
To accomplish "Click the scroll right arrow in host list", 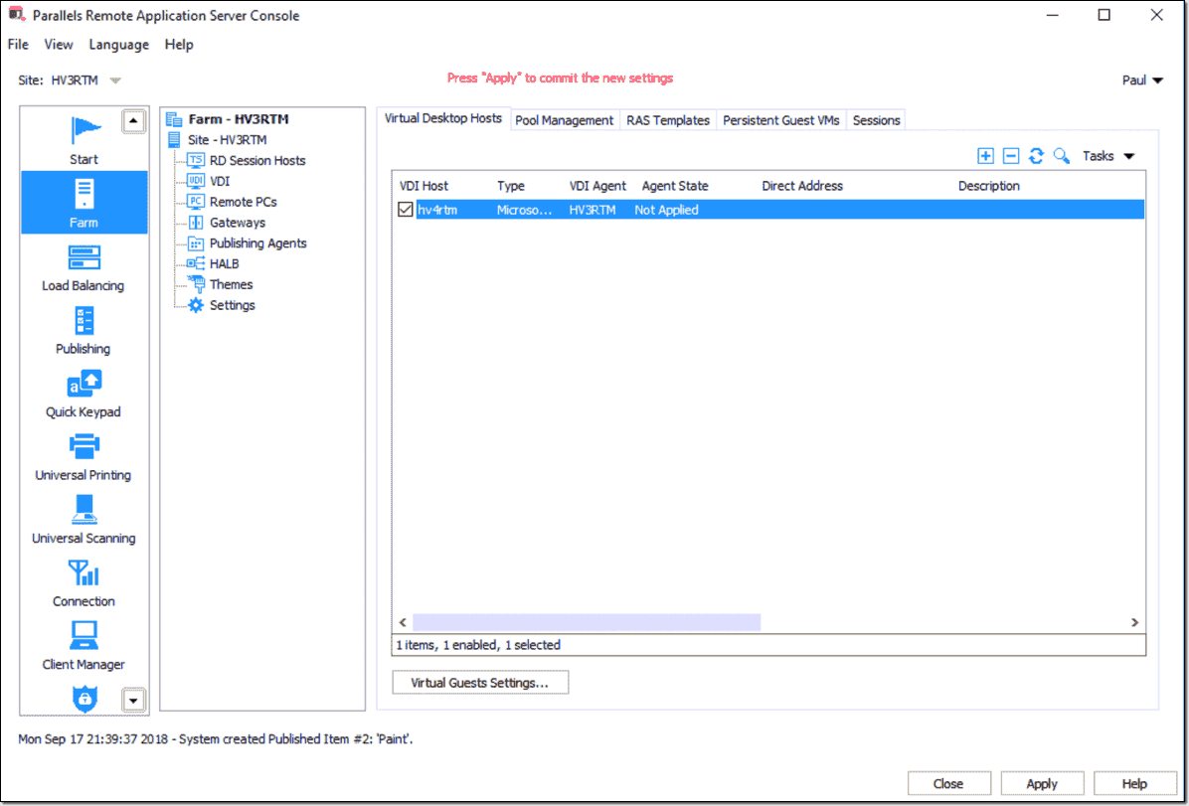I will tap(1134, 622).
